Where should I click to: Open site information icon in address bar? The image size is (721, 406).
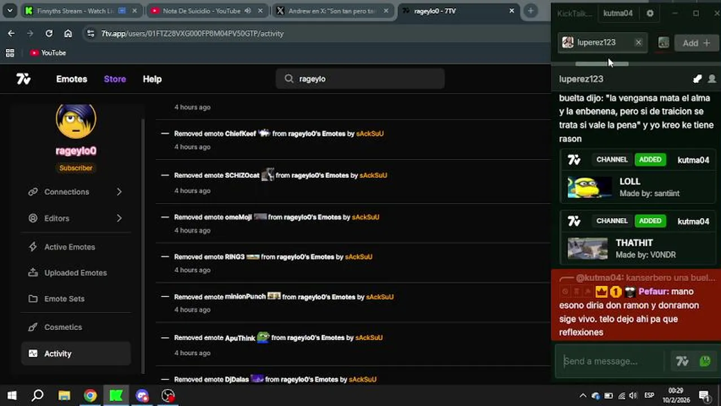point(91,33)
